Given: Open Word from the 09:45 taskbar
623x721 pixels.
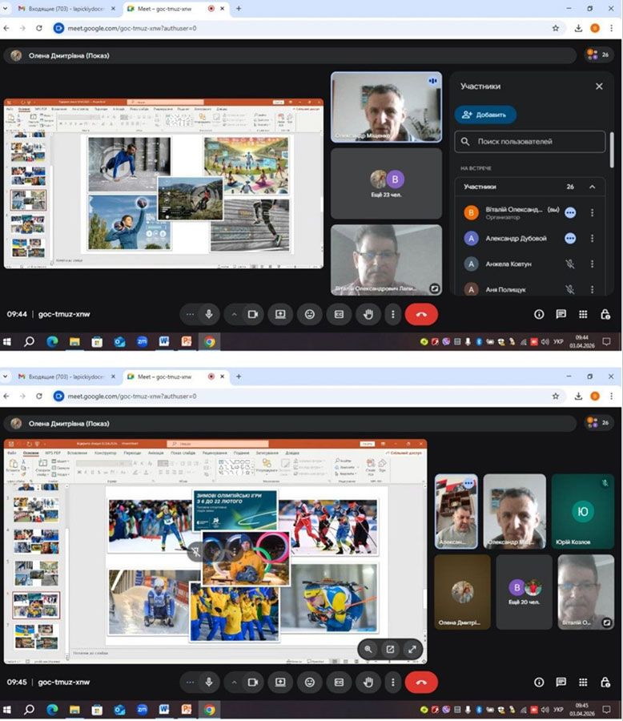Looking at the screenshot, I should click(x=164, y=710).
